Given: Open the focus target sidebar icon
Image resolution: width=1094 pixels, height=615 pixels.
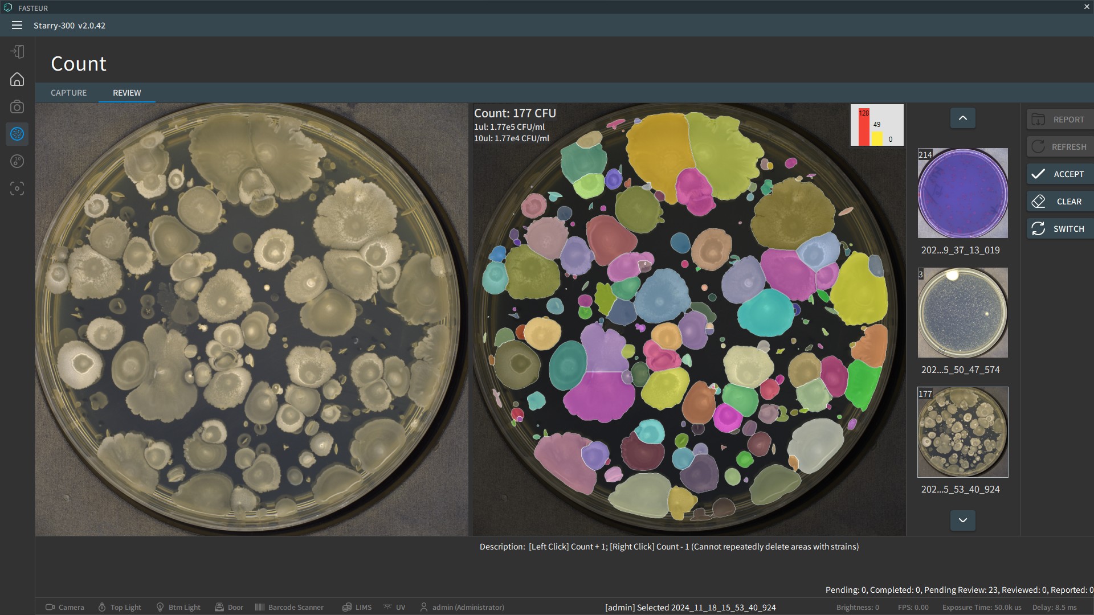Looking at the screenshot, I should pos(17,188).
